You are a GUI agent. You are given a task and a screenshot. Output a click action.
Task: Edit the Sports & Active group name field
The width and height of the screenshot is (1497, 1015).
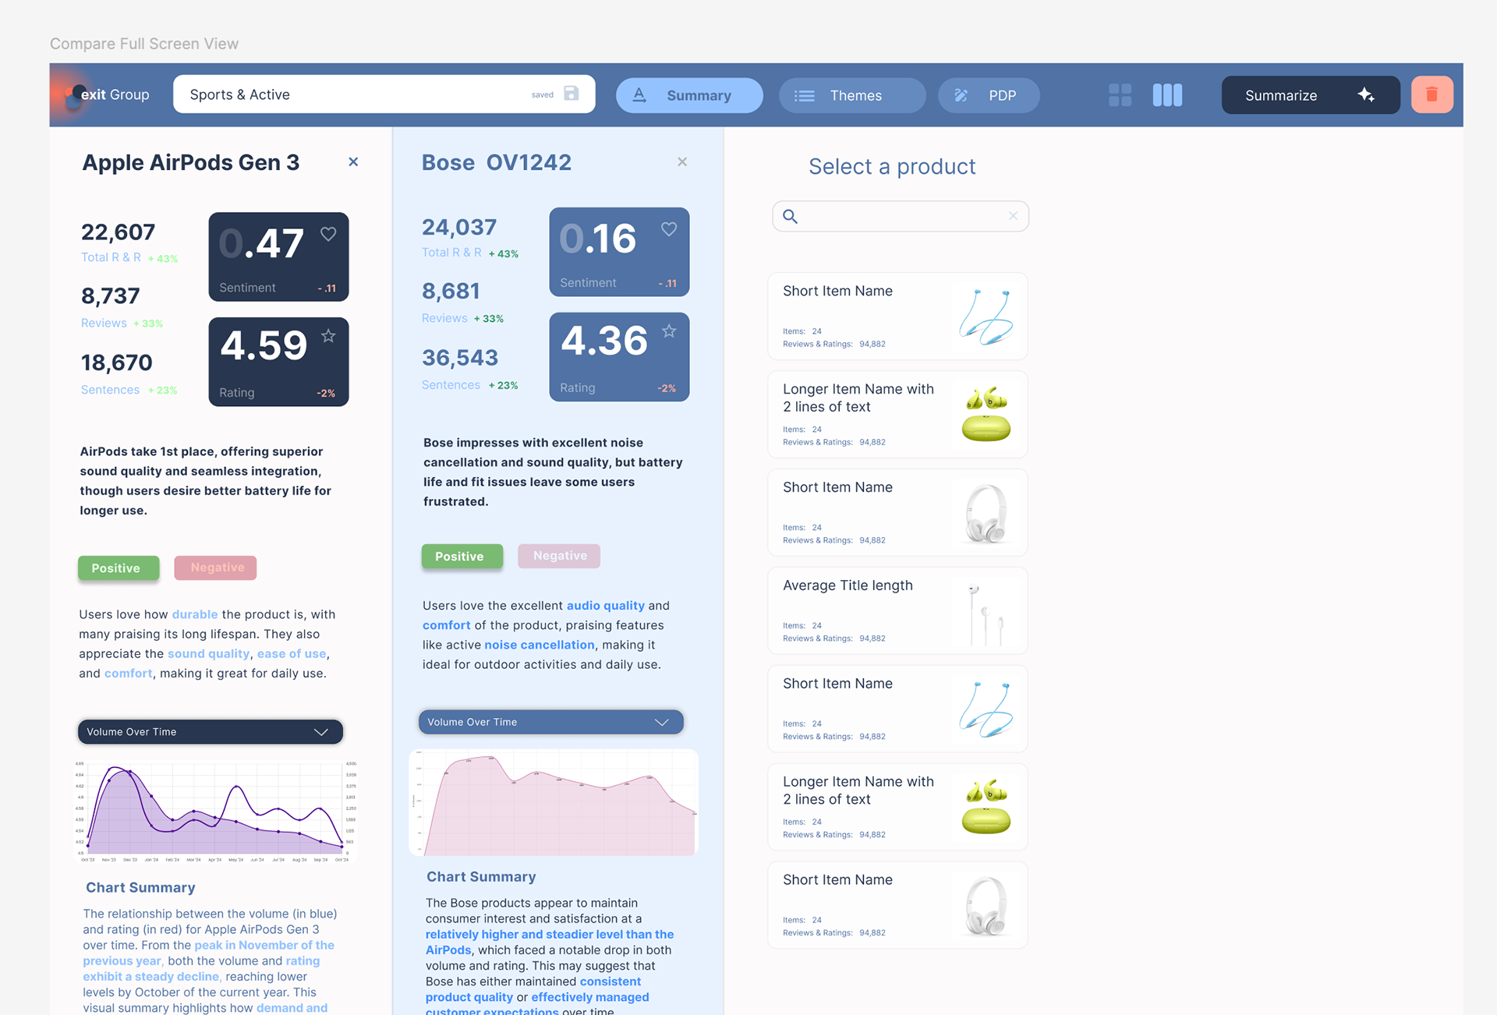[x=384, y=94]
